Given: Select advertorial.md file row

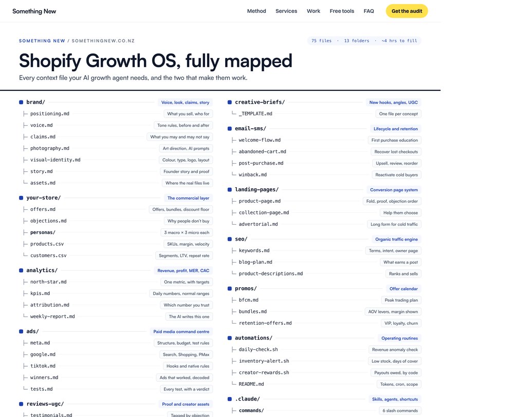Looking at the screenshot, I should [324, 224].
